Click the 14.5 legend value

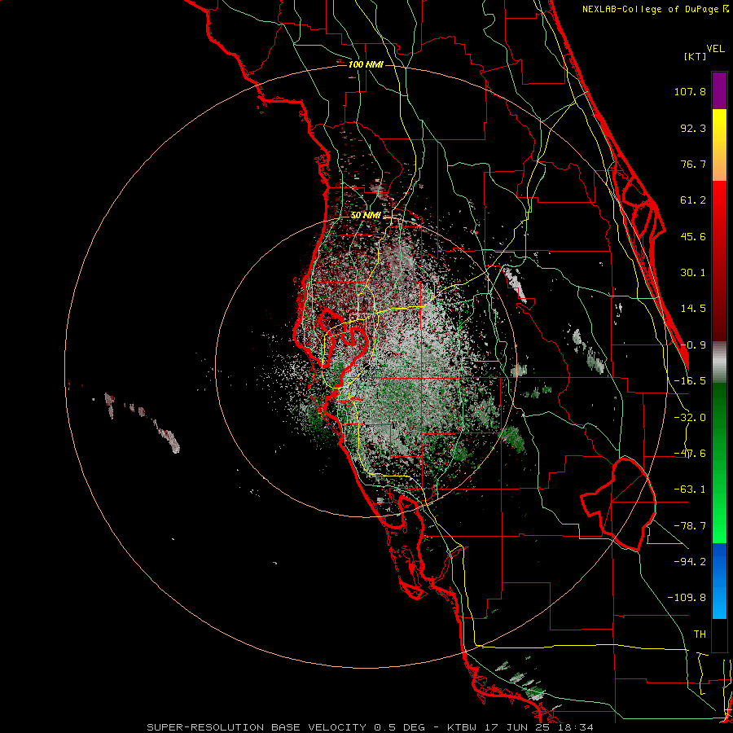coord(693,309)
